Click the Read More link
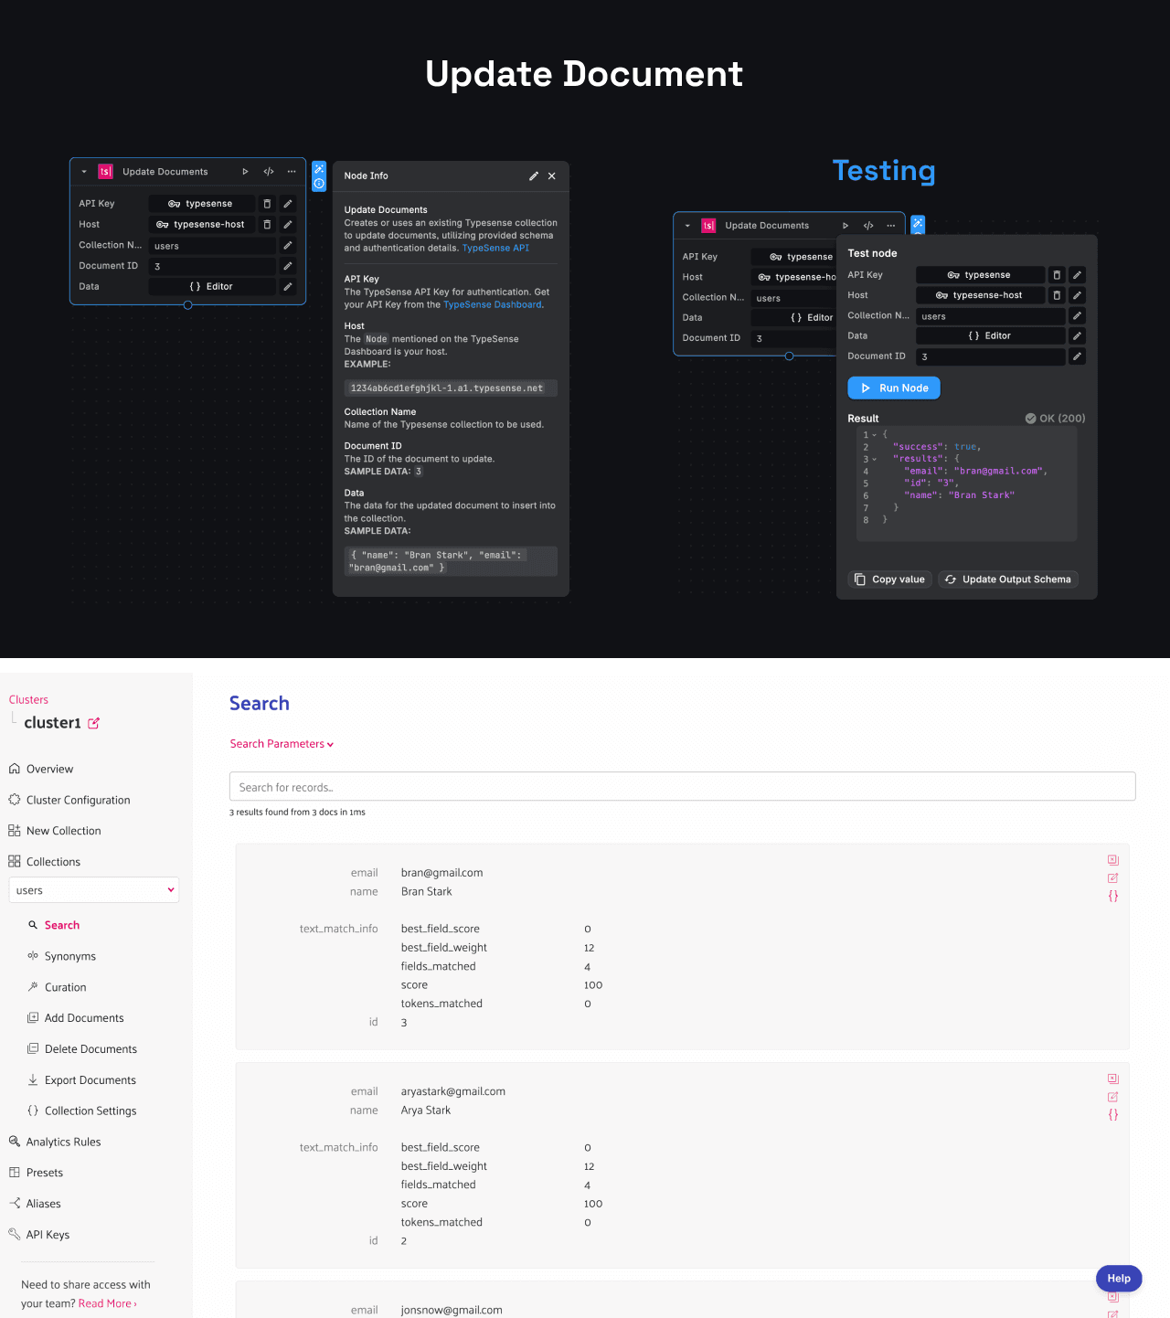This screenshot has width=1170, height=1318. (x=108, y=1304)
